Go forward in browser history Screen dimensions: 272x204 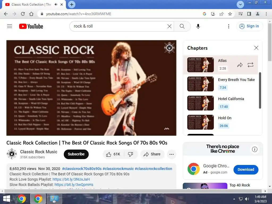click(14, 14)
